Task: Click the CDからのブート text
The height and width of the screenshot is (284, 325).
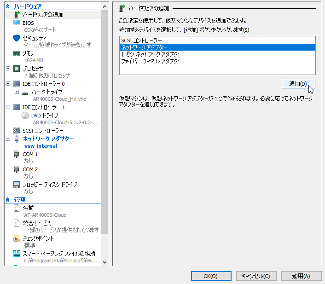Action: pyautogui.click(x=40, y=30)
